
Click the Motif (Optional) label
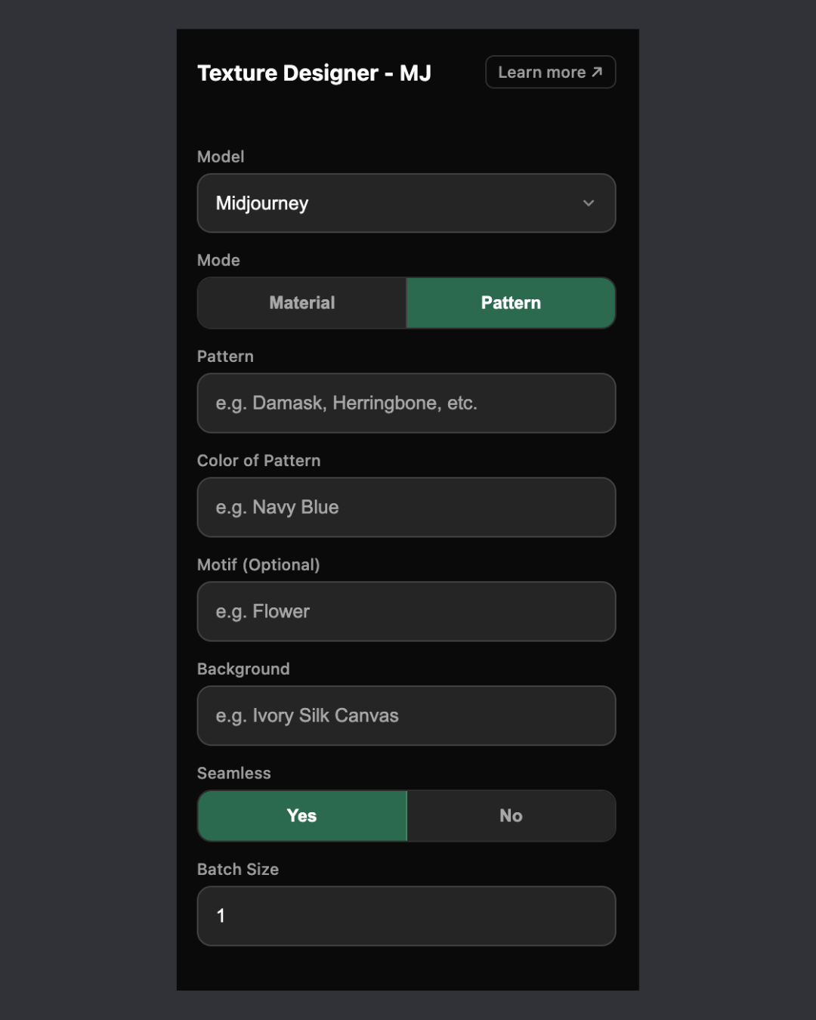(x=258, y=565)
